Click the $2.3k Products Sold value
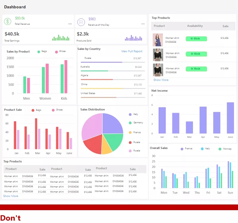 [x=83, y=34]
